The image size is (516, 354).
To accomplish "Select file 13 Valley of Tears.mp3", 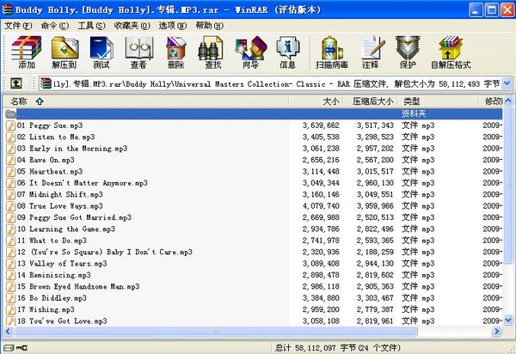I will tap(254, 264).
